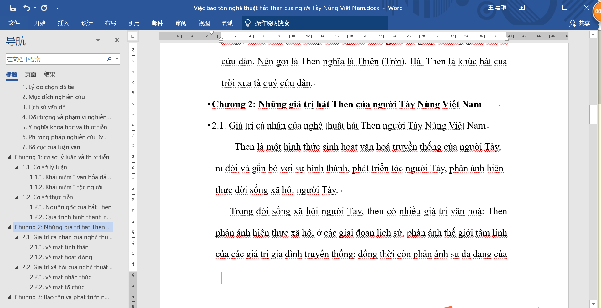Maximize the Word window
The height and width of the screenshot is (308, 601).
[x=565, y=8]
